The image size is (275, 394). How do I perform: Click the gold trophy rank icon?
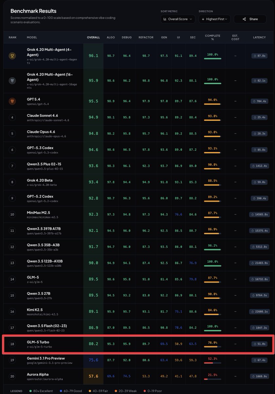[12, 56]
